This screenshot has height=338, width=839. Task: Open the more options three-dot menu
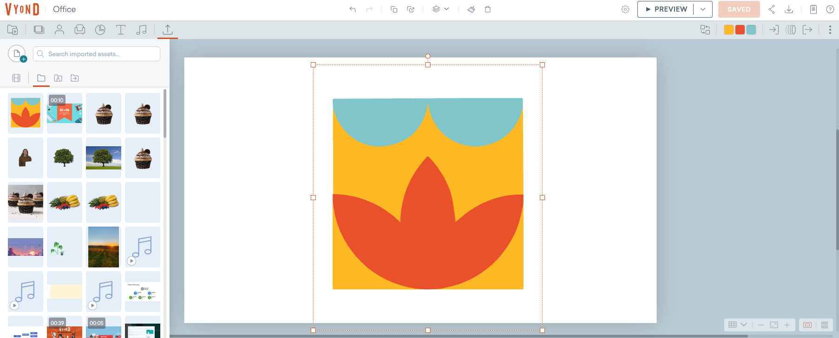pos(830,30)
